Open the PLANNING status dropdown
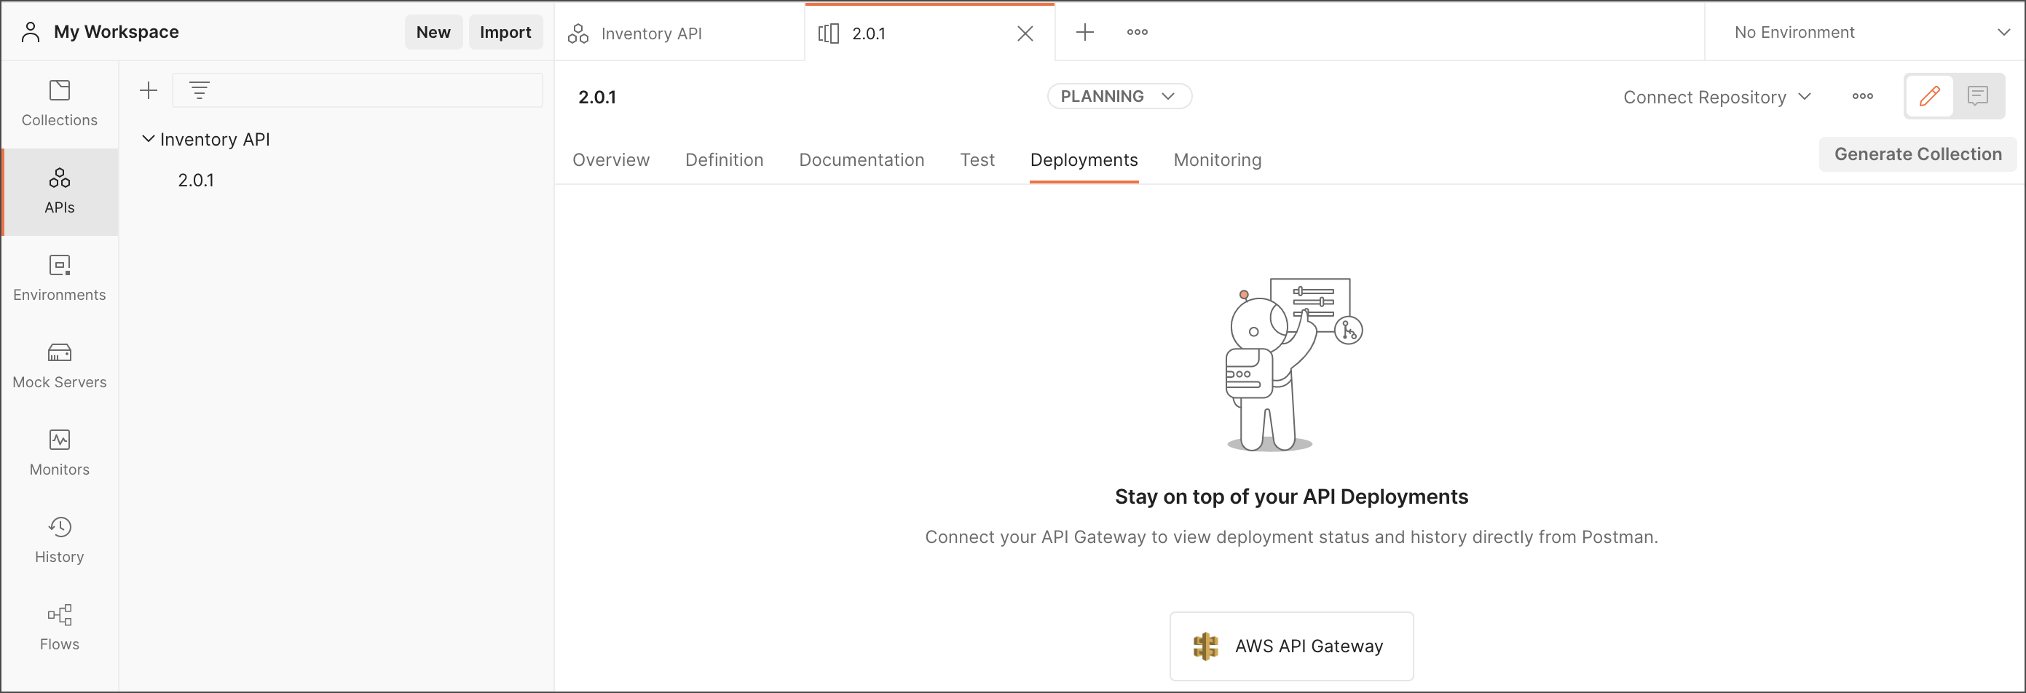The width and height of the screenshot is (2026, 693). 1119,96
